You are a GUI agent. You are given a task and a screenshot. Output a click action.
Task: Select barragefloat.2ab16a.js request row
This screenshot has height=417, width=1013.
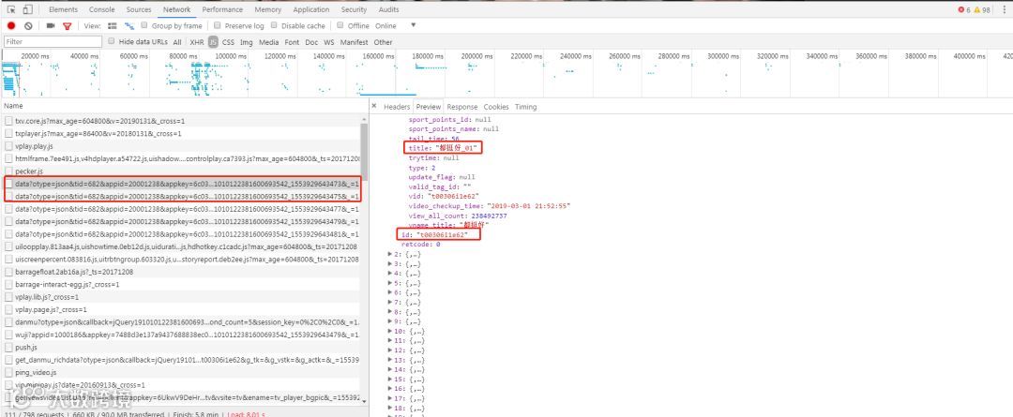click(x=182, y=272)
